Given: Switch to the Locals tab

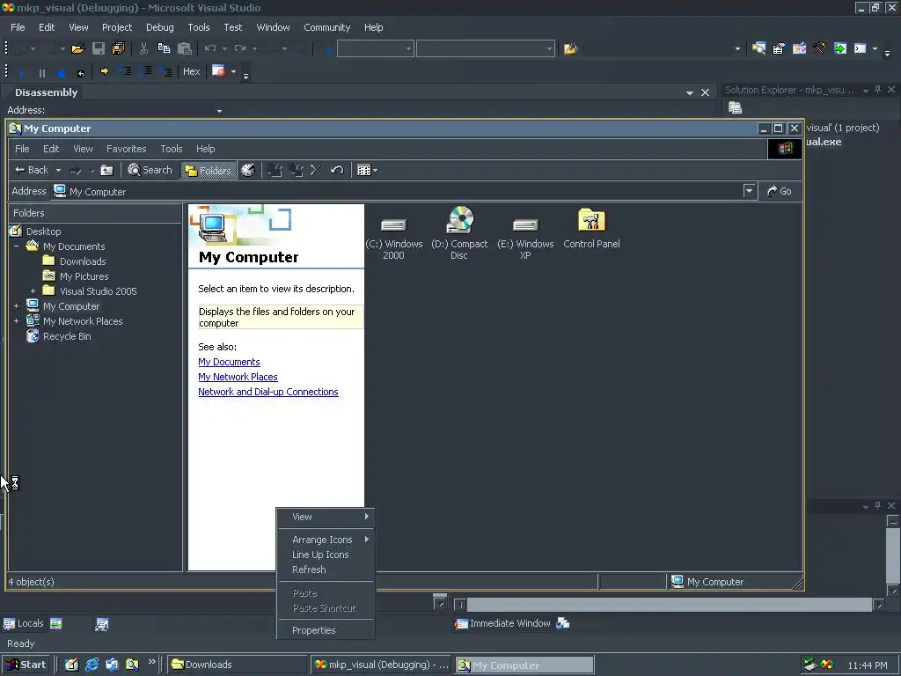Looking at the screenshot, I should coord(24,623).
